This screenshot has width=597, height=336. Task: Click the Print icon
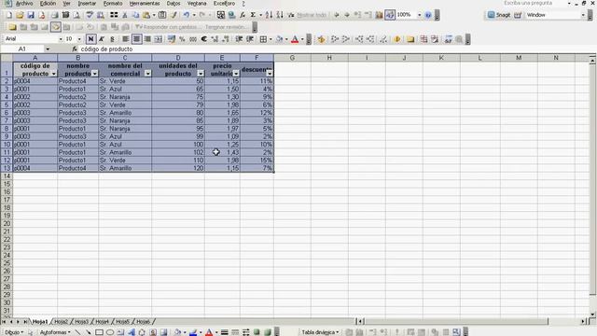55,15
